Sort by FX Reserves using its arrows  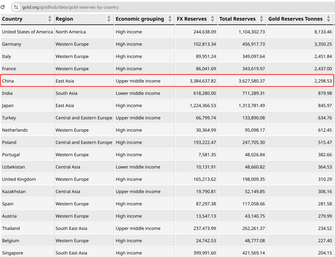click(213, 19)
